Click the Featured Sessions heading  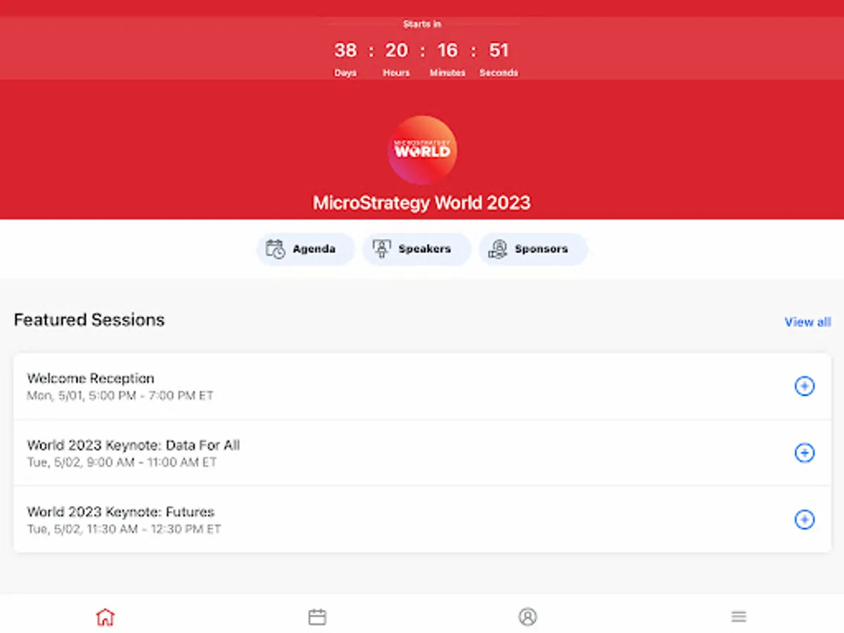pyautogui.click(x=89, y=320)
